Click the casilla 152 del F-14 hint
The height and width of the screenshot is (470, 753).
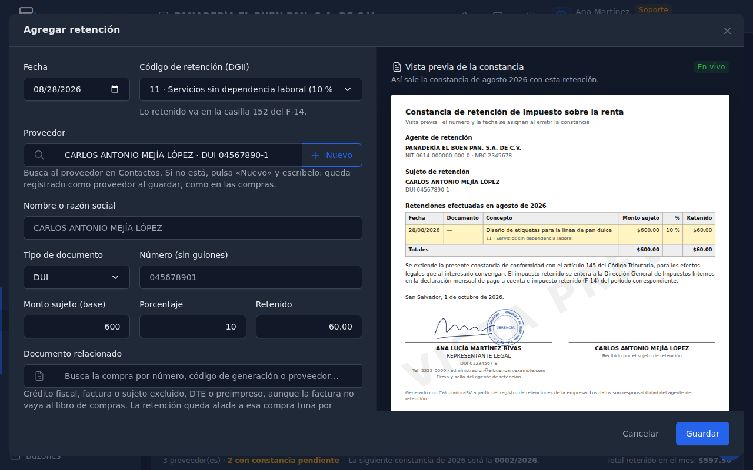click(x=223, y=112)
